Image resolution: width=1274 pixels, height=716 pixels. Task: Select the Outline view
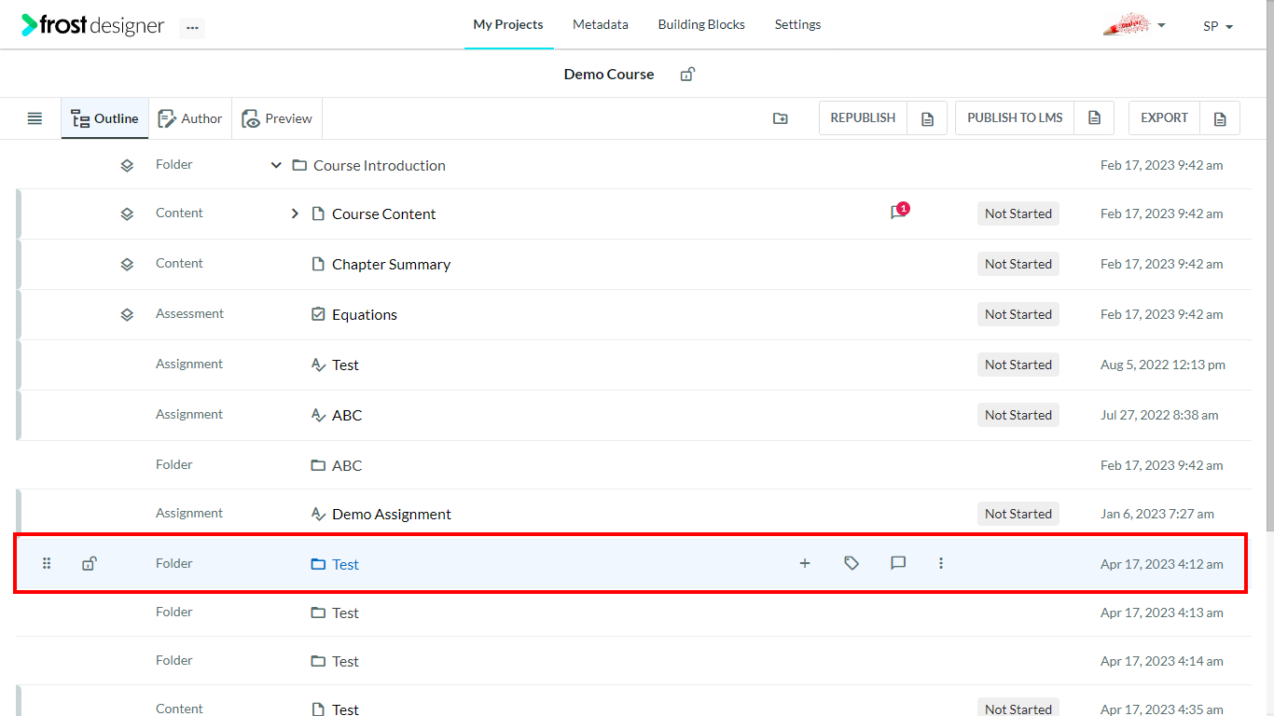pos(104,118)
